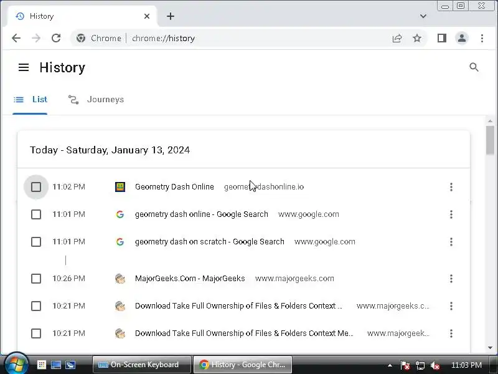The width and height of the screenshot is (498, 374).
Task: Click the reload page icon
Action: click(x=56, y=38)
